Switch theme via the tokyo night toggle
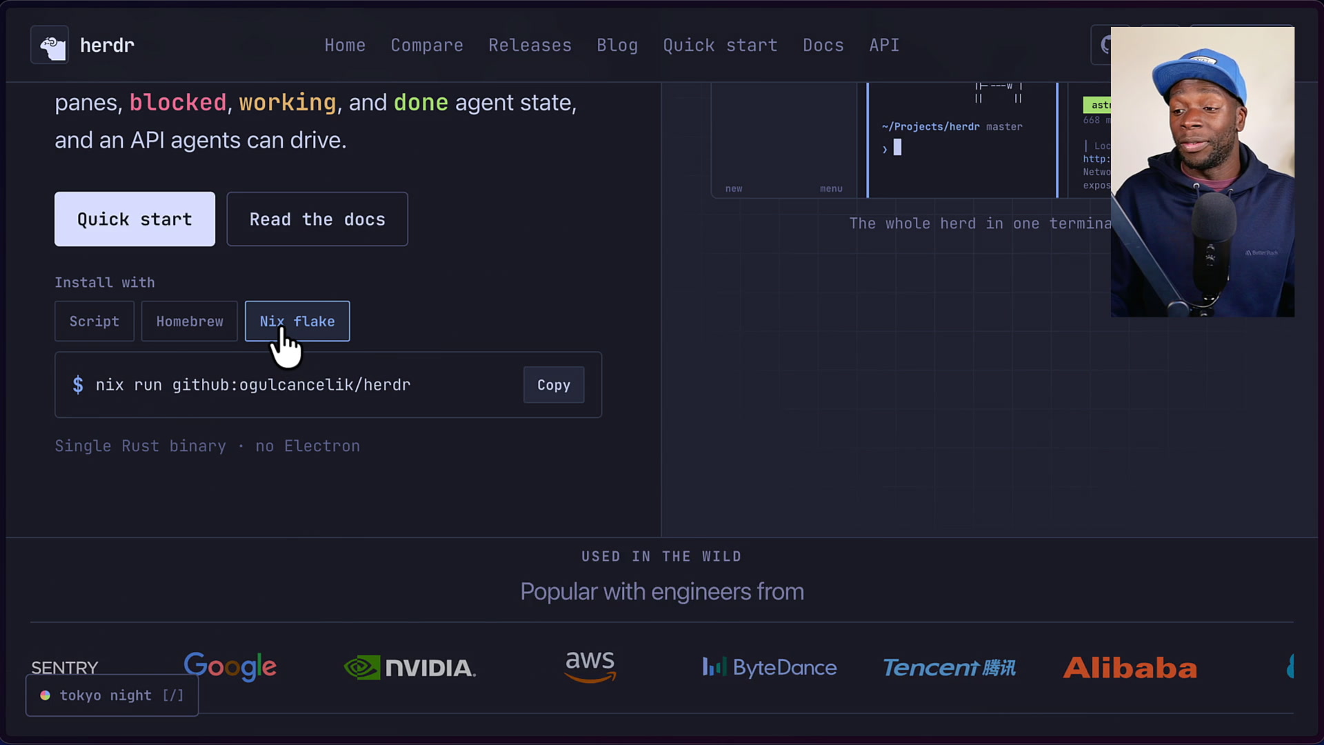 [x=112, y=695]
